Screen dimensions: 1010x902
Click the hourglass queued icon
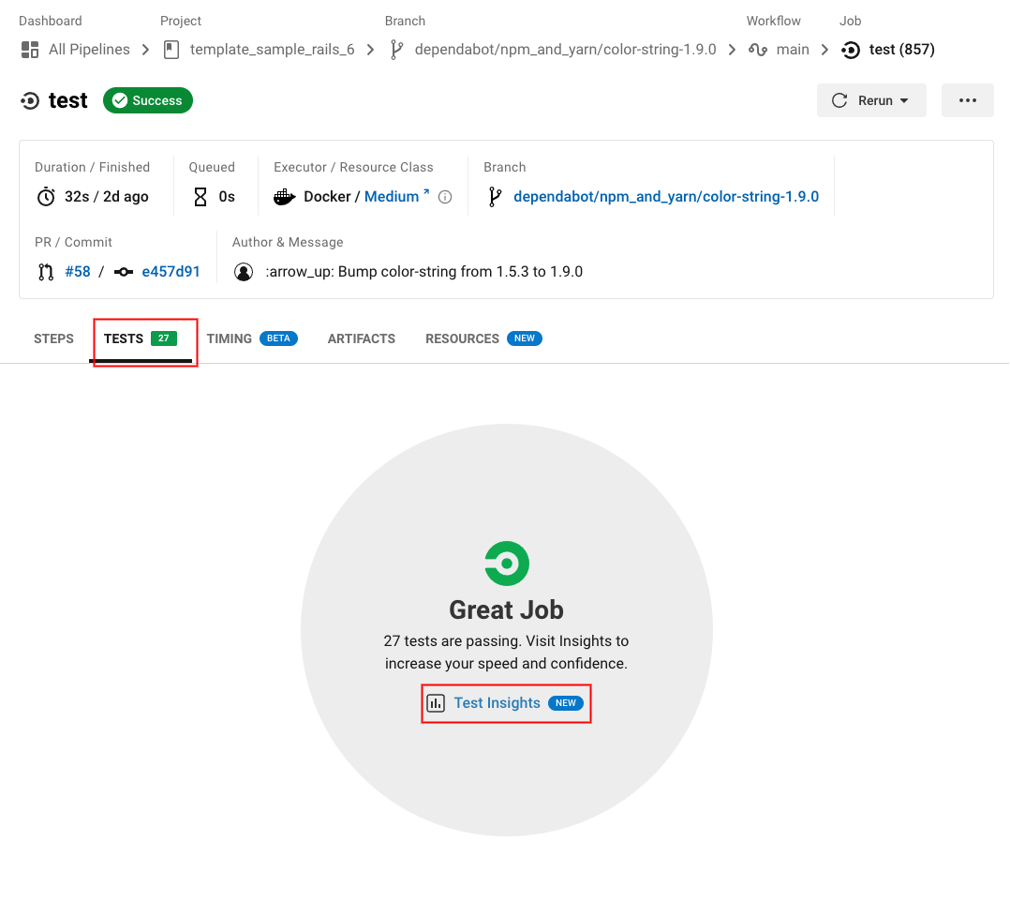201,197
